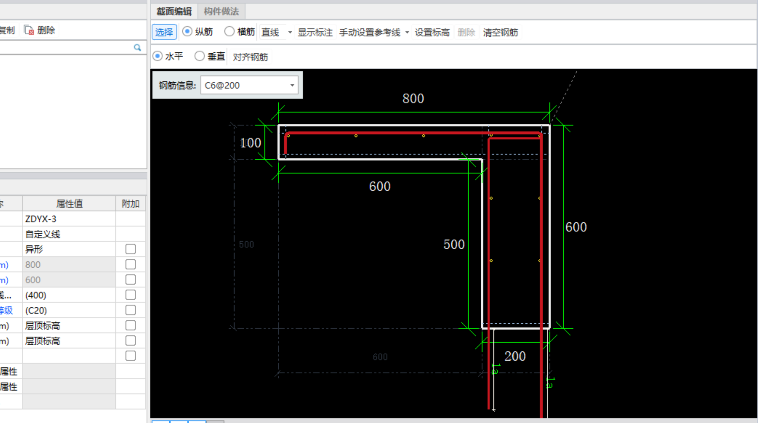Click the 800 dimension label on top
Screen dimensions: 758x423
(413, 99)
